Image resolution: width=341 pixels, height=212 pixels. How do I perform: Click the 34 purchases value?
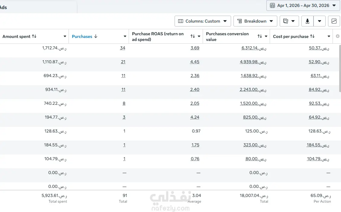(x=123, y=48)
